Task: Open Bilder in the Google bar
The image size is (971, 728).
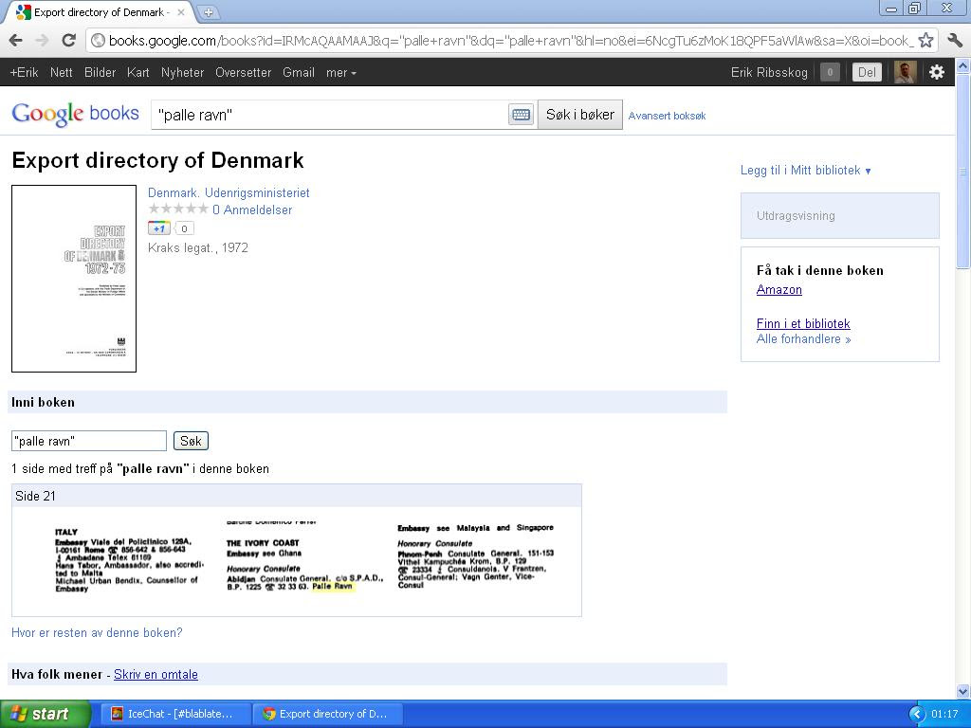Action: (100, 72)
